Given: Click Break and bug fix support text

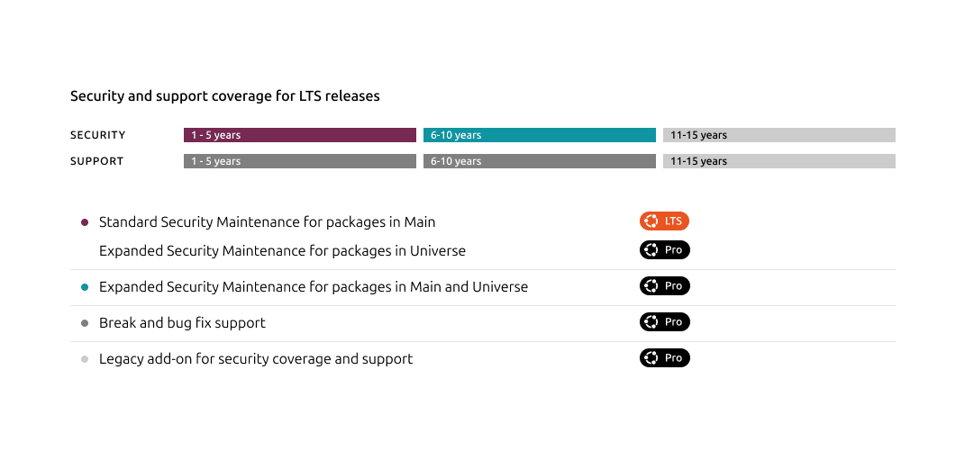Looking at the screenshot, I should (x=182, y=323).
